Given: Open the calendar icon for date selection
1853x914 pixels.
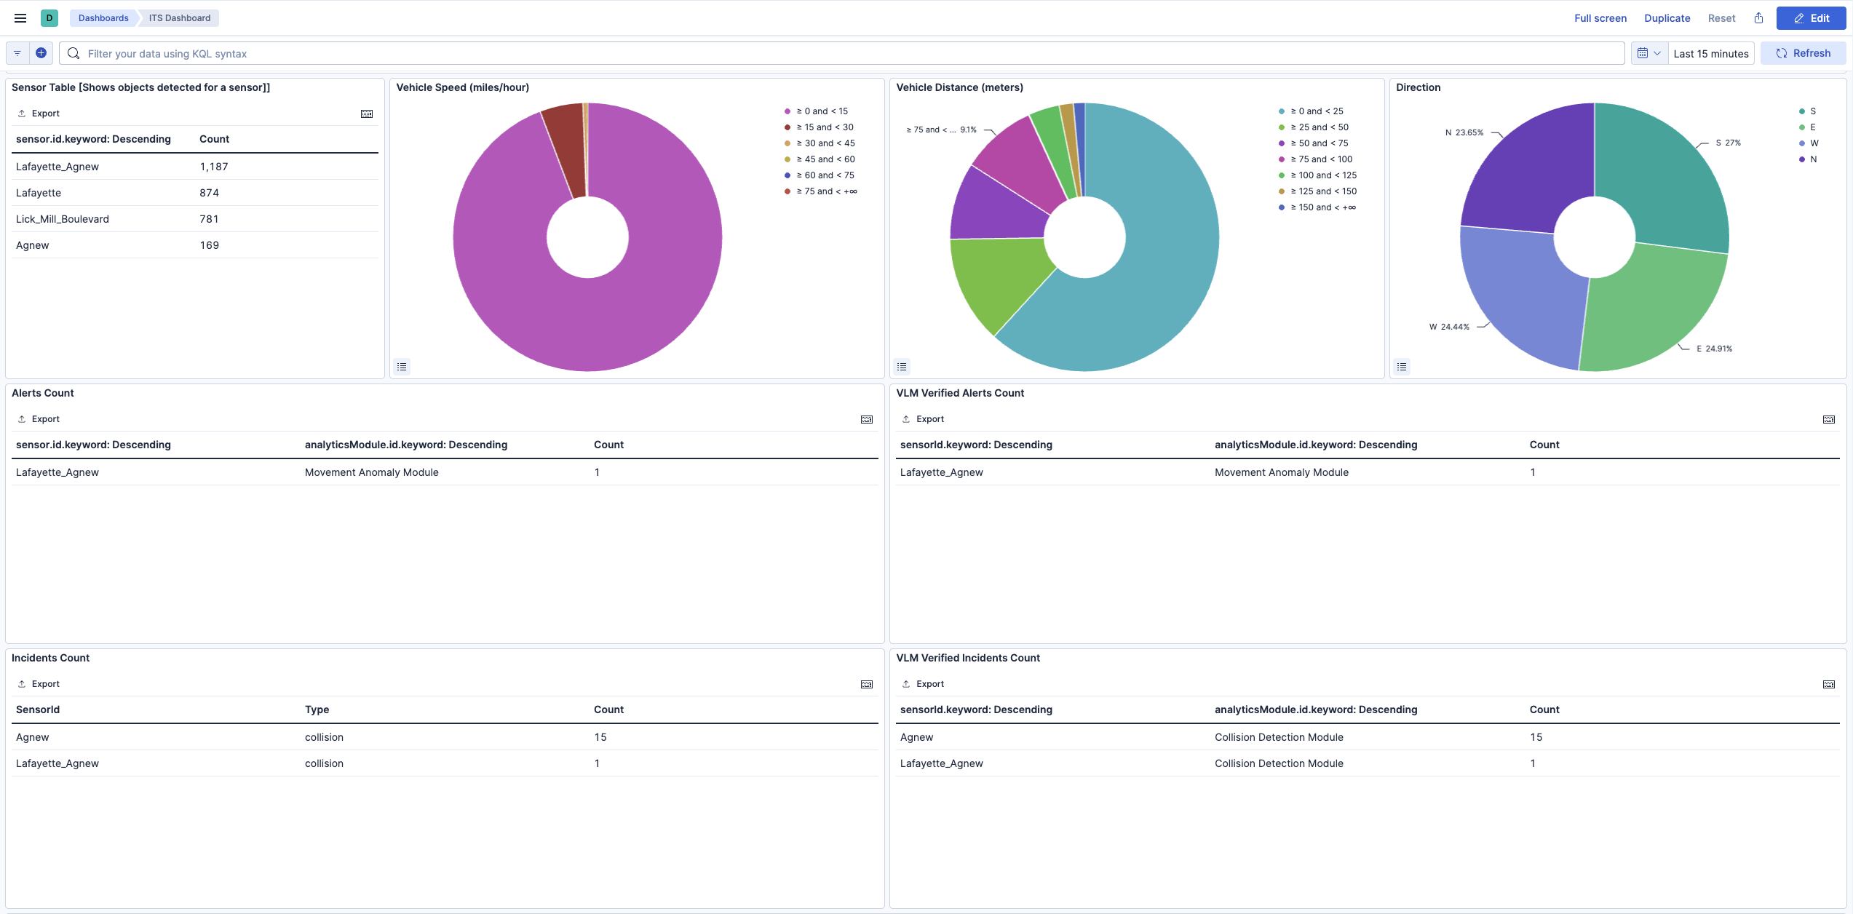Looking at the screenshot, I should [x=1643, y=52].
